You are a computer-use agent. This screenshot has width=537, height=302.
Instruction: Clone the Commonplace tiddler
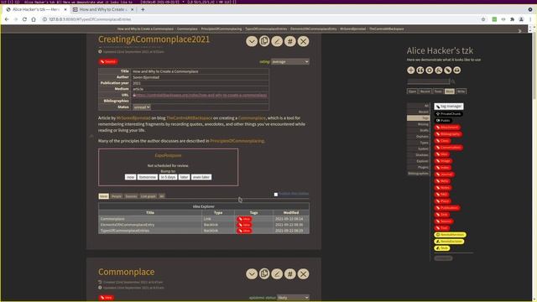tap(264, 274)
